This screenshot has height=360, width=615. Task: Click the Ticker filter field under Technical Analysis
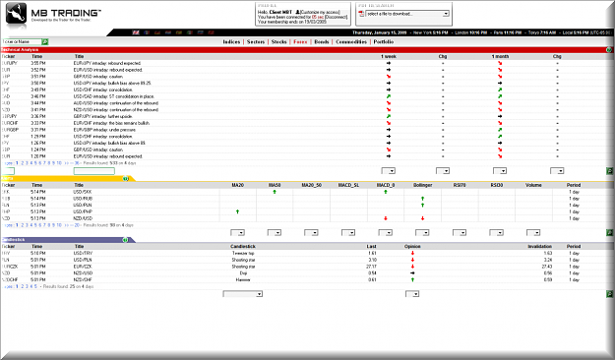8,171
